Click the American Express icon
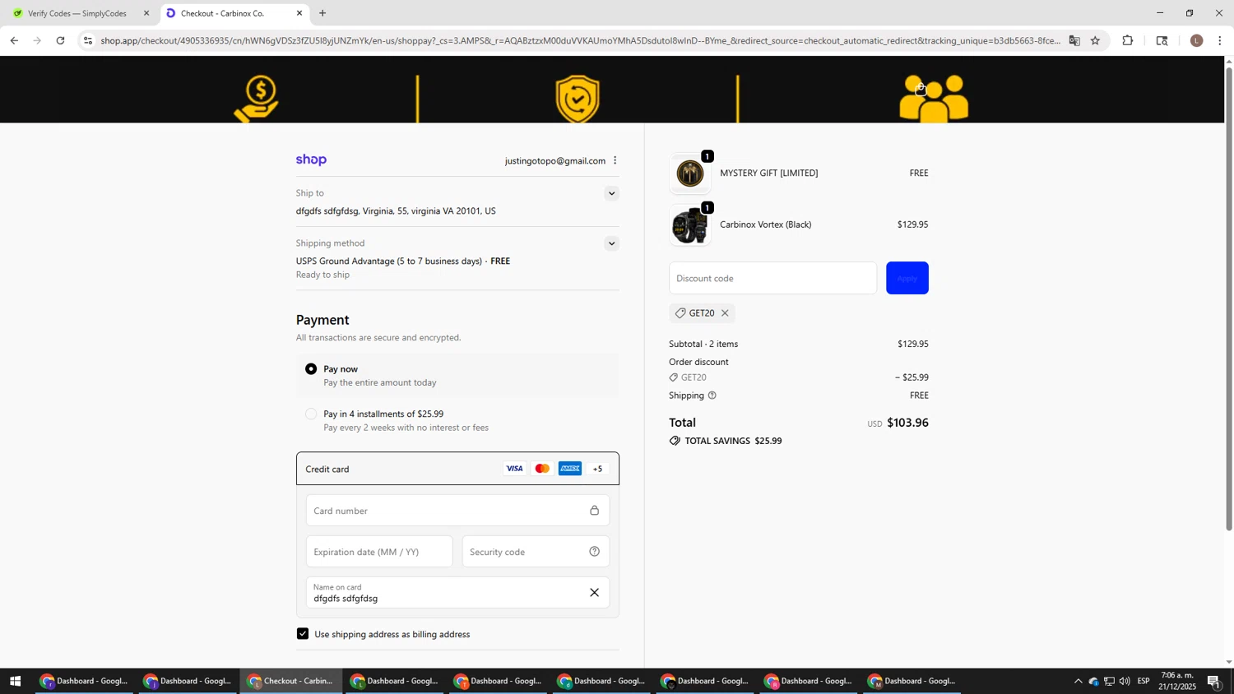1234x694 pixels. 569,469
